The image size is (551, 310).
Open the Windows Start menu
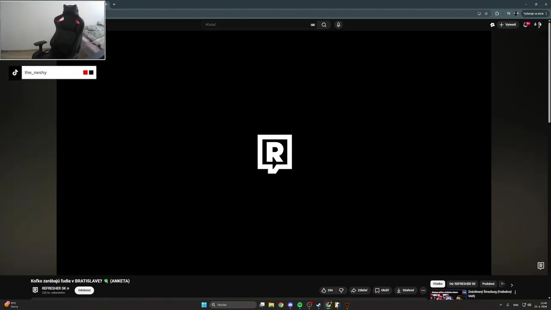[204, 305]
